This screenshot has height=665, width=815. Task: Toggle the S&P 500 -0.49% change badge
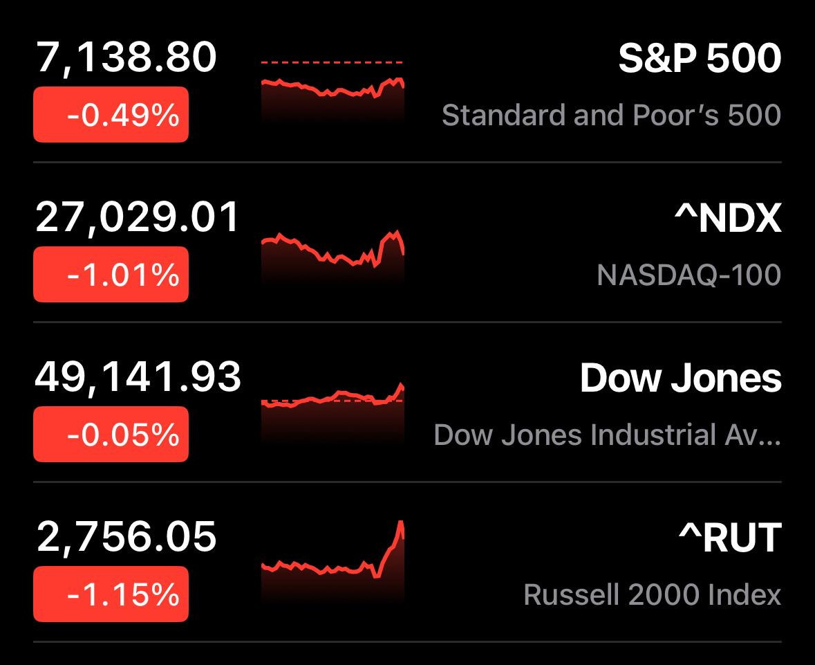coord(111,115)
